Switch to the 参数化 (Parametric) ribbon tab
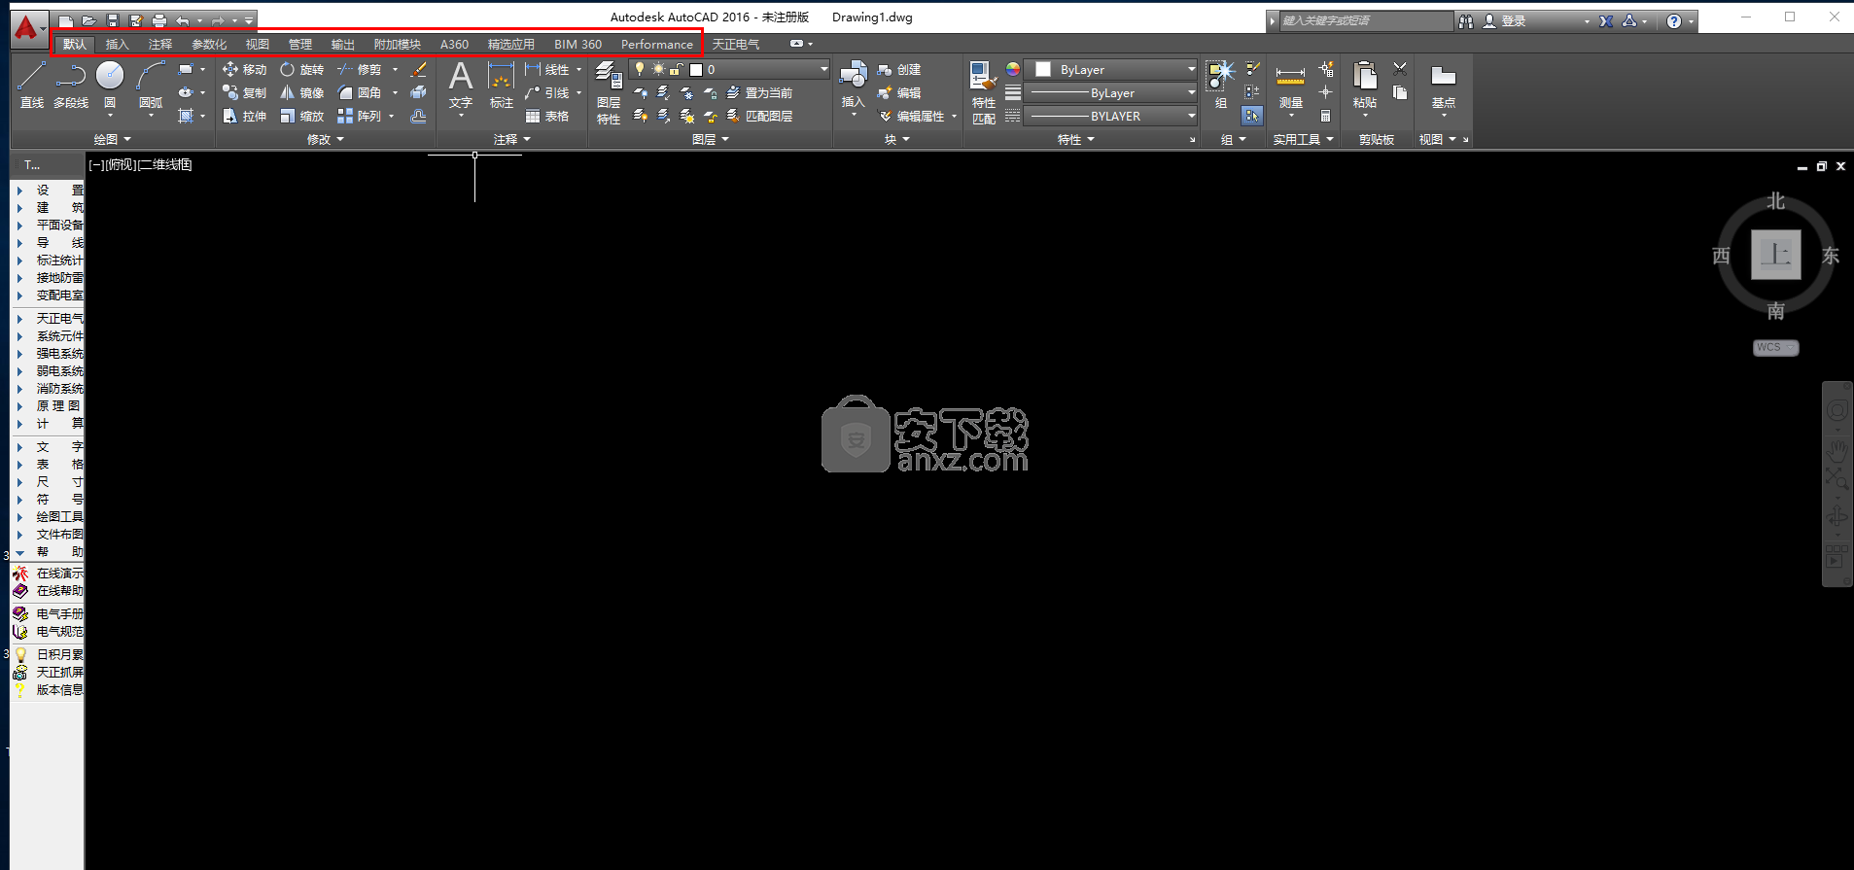 [x=209, y=45]
